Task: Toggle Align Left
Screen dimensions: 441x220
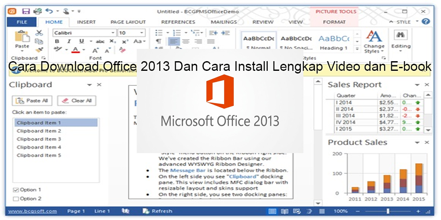Action: click(174, 41)
